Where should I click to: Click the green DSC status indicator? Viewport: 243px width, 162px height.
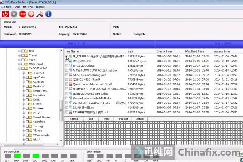pos(36,156)
